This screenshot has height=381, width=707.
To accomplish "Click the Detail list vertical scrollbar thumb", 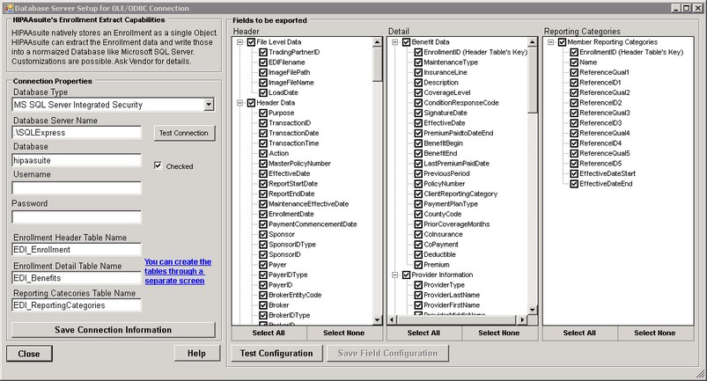I will coord(533,80).
